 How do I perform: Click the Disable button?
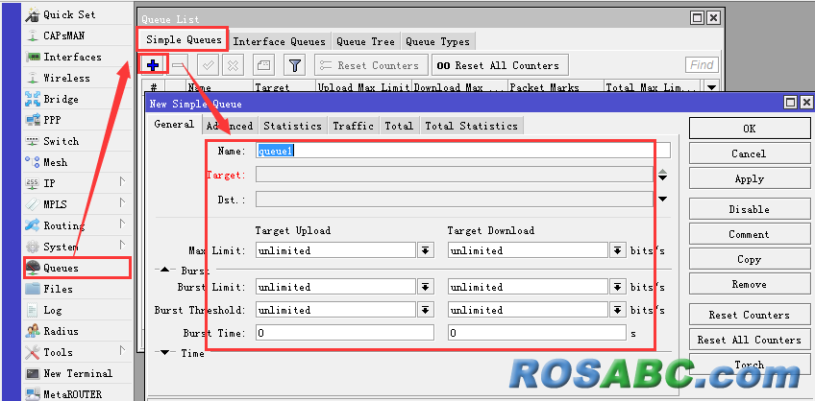[x=749, y=209]
